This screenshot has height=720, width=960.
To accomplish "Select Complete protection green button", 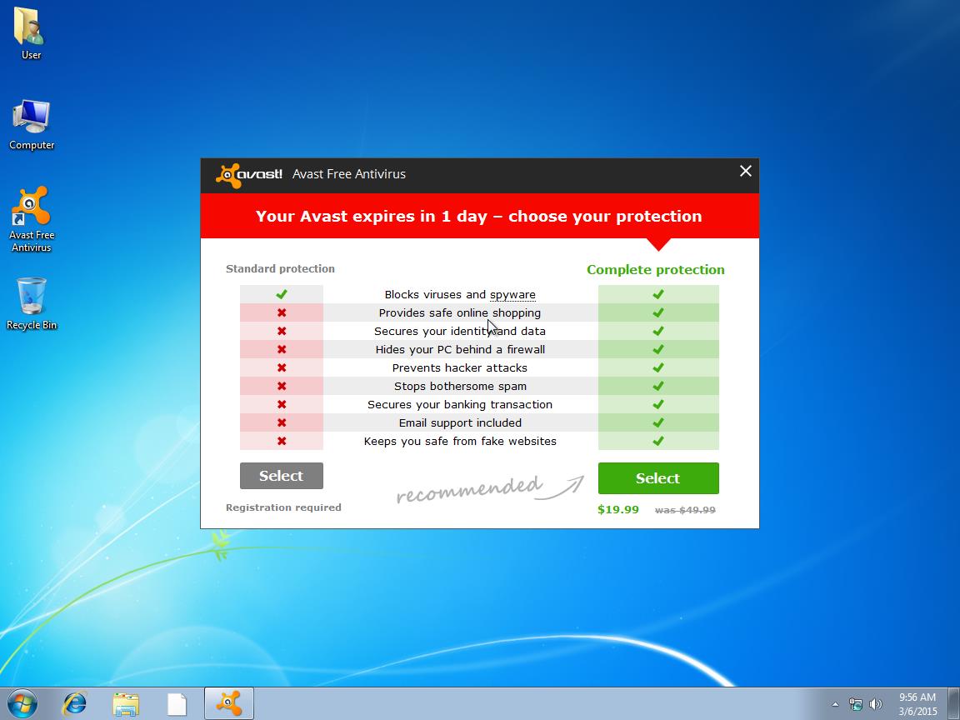I will pyautogui.click(x=658, y=478).
